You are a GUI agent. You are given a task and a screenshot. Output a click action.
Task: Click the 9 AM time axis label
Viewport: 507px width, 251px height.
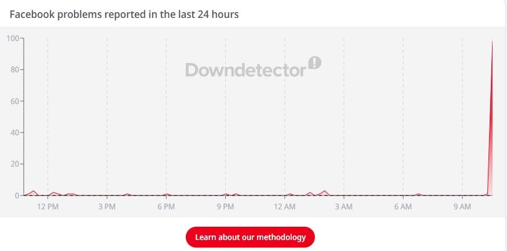click(x=462, y=206)
